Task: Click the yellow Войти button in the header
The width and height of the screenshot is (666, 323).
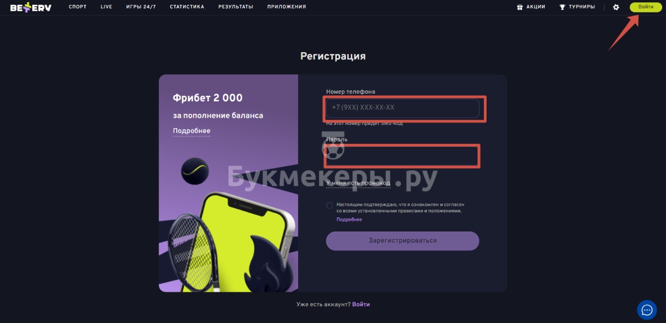Action: pyautogui.click(x=646, y=7)
